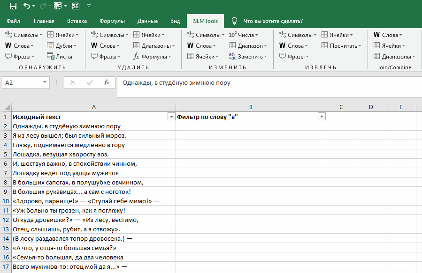Open Фразы menu in ИЗВЛЕЧЬ group
Image resolution: width=422 pixels, height=273 pixels.
pyautogui.click(x=294, y=56)
